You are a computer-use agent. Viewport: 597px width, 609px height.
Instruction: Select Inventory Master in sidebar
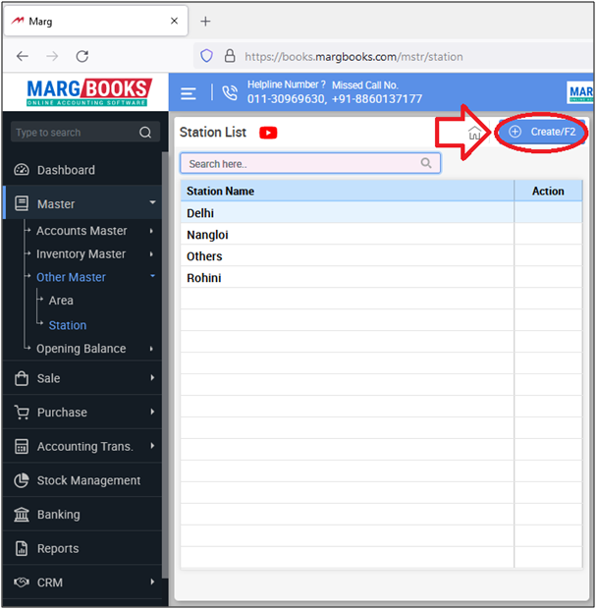pyautogui.click(x=81, y=254)
